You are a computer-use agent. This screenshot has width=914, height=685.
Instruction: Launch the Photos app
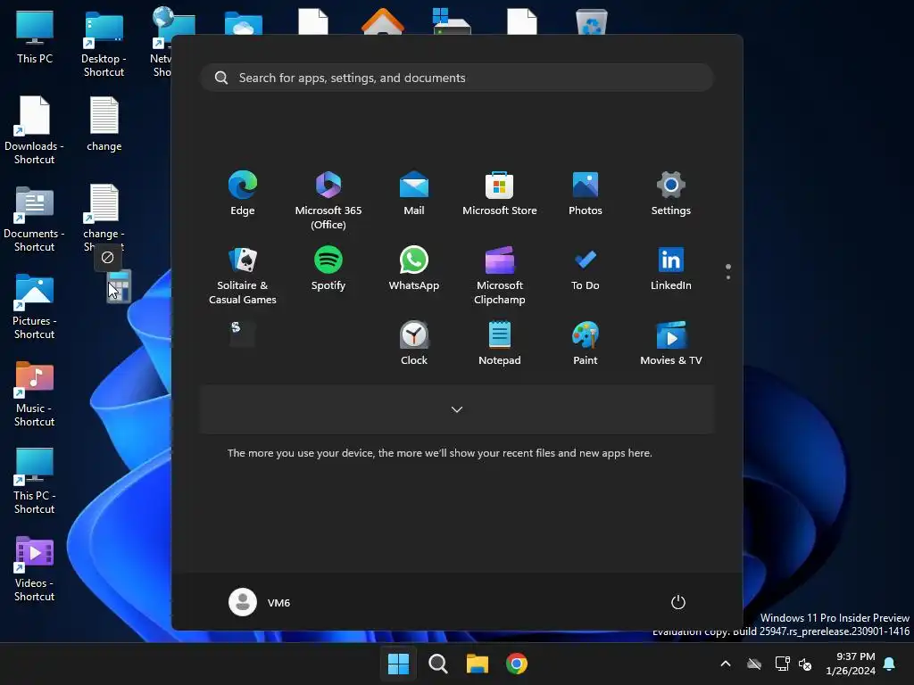click(x=586, y=194)
